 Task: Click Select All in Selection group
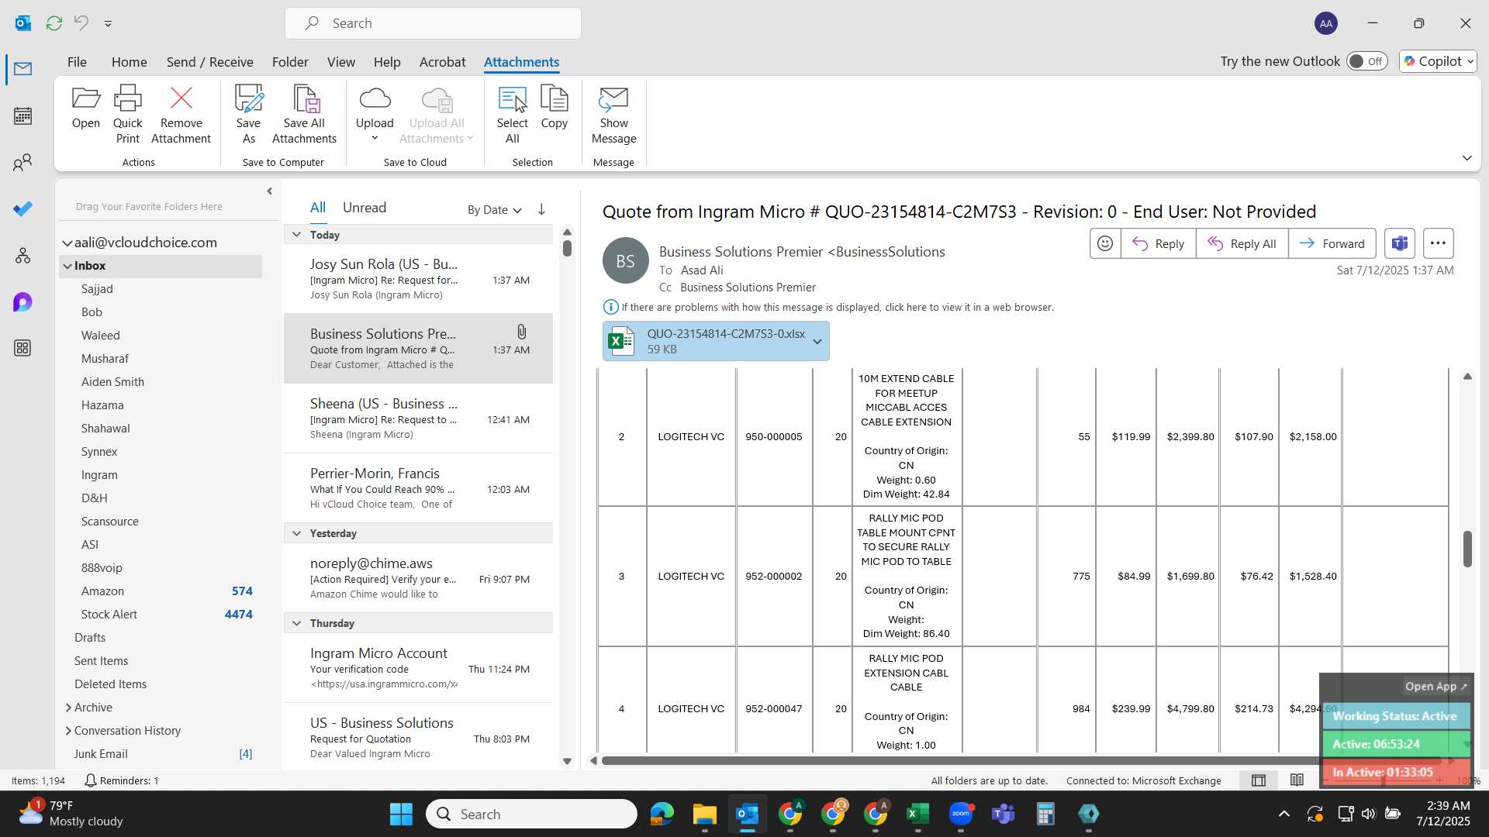point(512,115)
